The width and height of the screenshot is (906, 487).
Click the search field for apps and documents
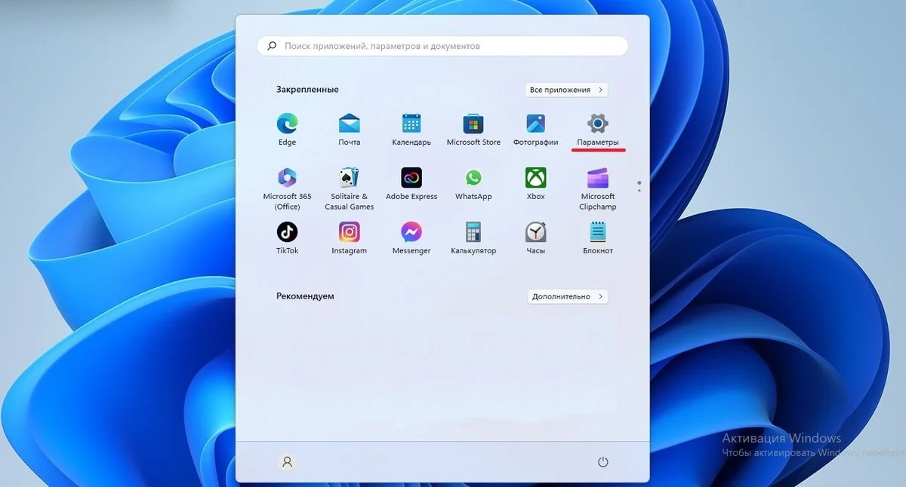pyautogui.click(x=442, y=46)
